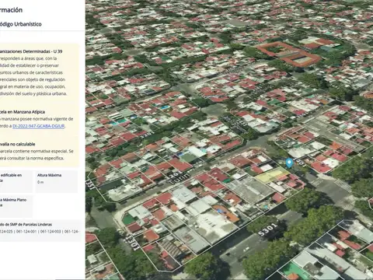Open the DI-2022-947-GCABA-DGIUR regulation link

38,126
